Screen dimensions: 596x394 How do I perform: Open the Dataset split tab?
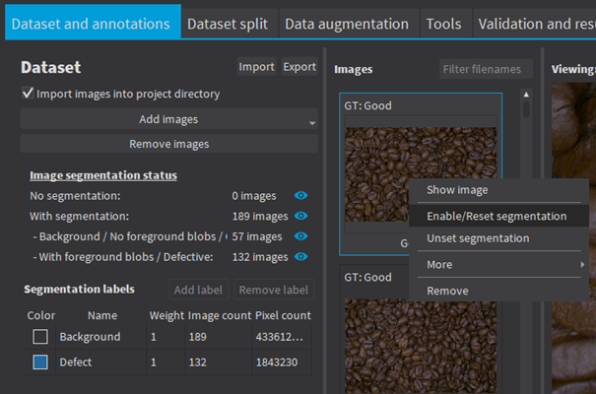click(x=228, y=24)
